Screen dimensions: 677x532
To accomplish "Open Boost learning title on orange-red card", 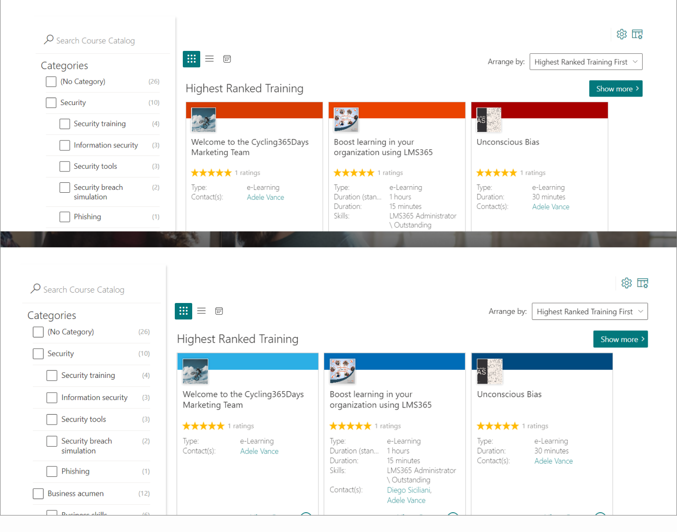I will pos(383,147).
